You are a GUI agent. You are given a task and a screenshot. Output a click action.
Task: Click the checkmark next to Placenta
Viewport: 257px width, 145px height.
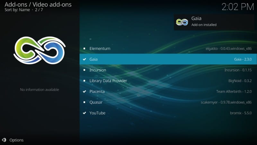84,92
